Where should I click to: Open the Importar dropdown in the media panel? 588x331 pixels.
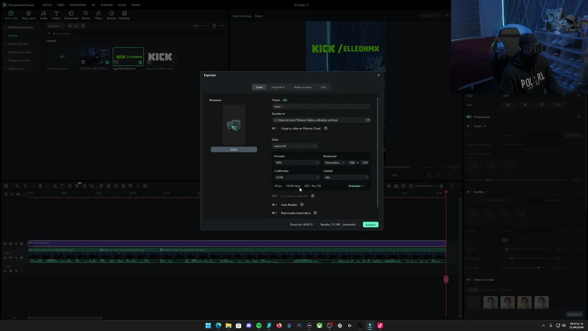tap(56, 26)
